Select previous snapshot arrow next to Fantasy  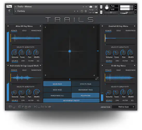coord(75,11)
